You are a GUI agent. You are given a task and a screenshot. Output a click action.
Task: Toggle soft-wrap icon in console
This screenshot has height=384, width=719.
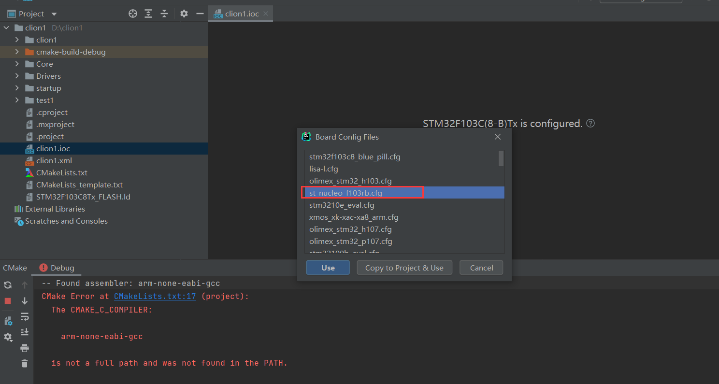25,317
